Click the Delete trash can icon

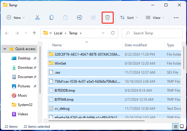108,17
